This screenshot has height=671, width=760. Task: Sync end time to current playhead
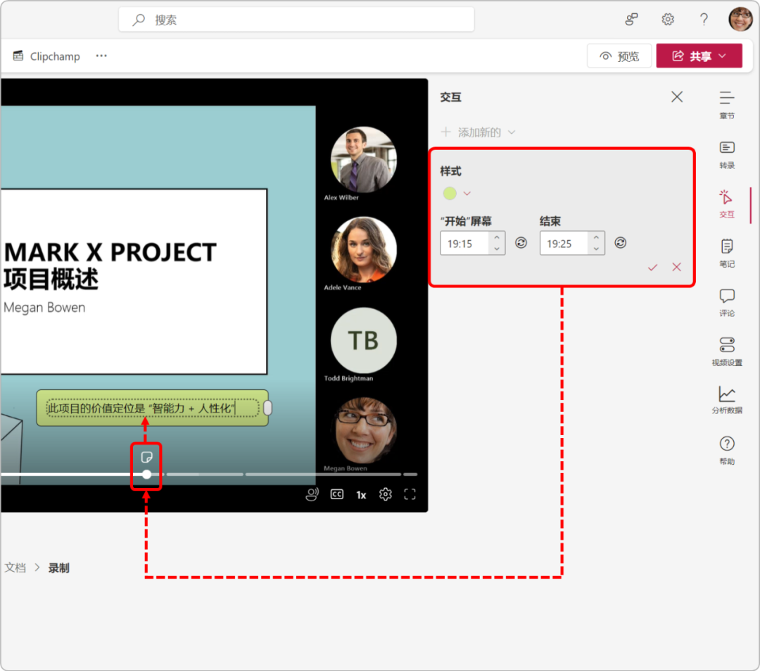(620, 243)
